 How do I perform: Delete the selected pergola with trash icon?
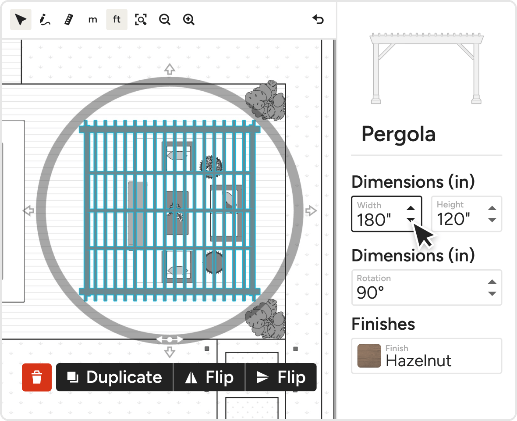point(37,377)
